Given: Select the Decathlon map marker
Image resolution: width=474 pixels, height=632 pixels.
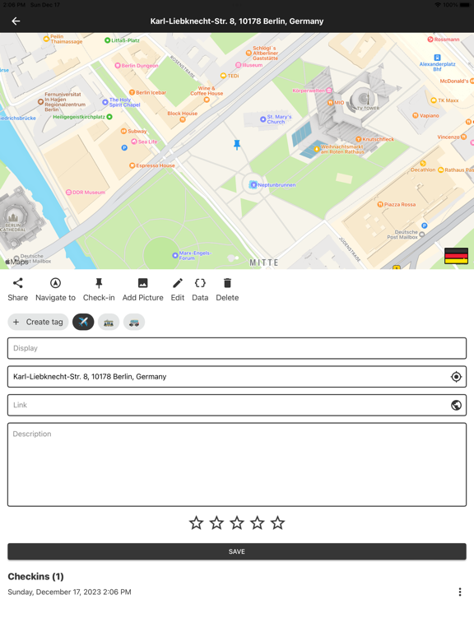Looking at the screenshot, I should 423,164.
